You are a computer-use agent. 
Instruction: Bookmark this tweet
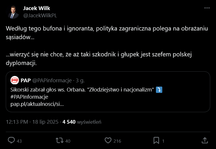(156, 140)
